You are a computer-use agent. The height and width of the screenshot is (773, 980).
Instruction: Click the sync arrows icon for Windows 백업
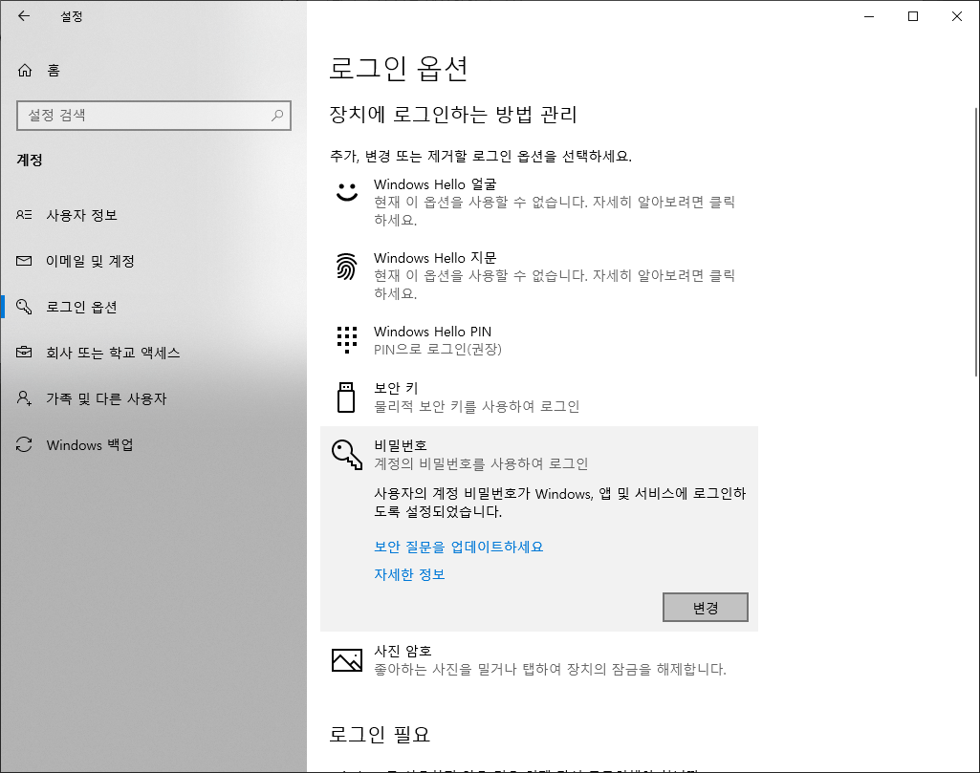click(x=24, y=444)
